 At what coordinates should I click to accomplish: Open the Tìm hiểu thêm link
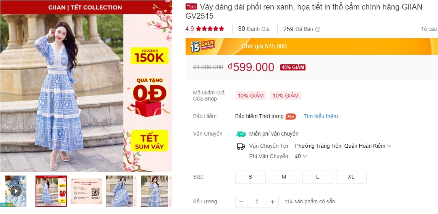coord(321,116)
